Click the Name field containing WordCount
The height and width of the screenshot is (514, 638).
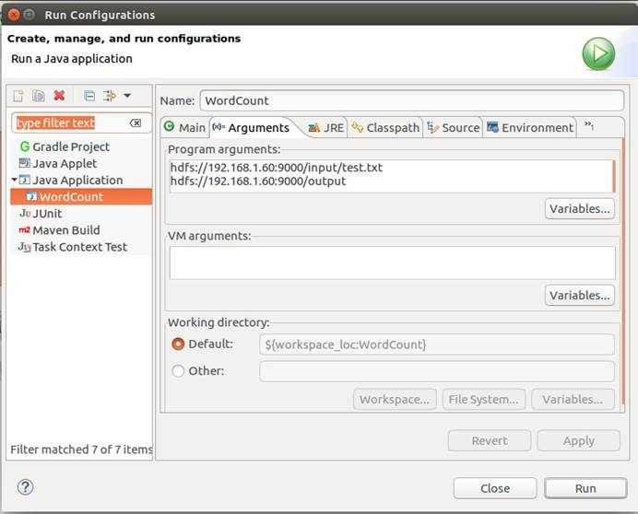click(411, 100)
